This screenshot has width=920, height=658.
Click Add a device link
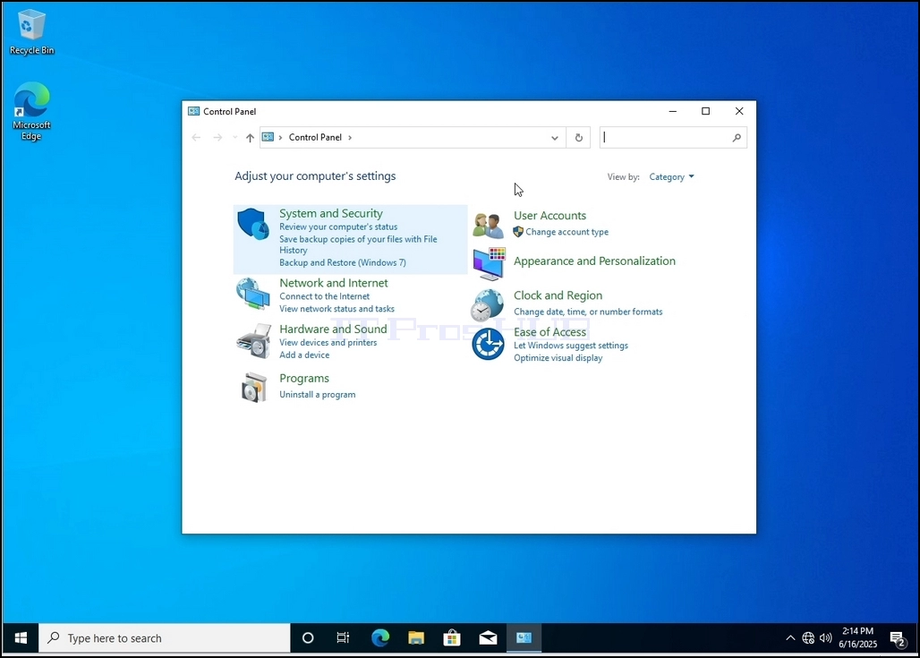tap(304, 355)
